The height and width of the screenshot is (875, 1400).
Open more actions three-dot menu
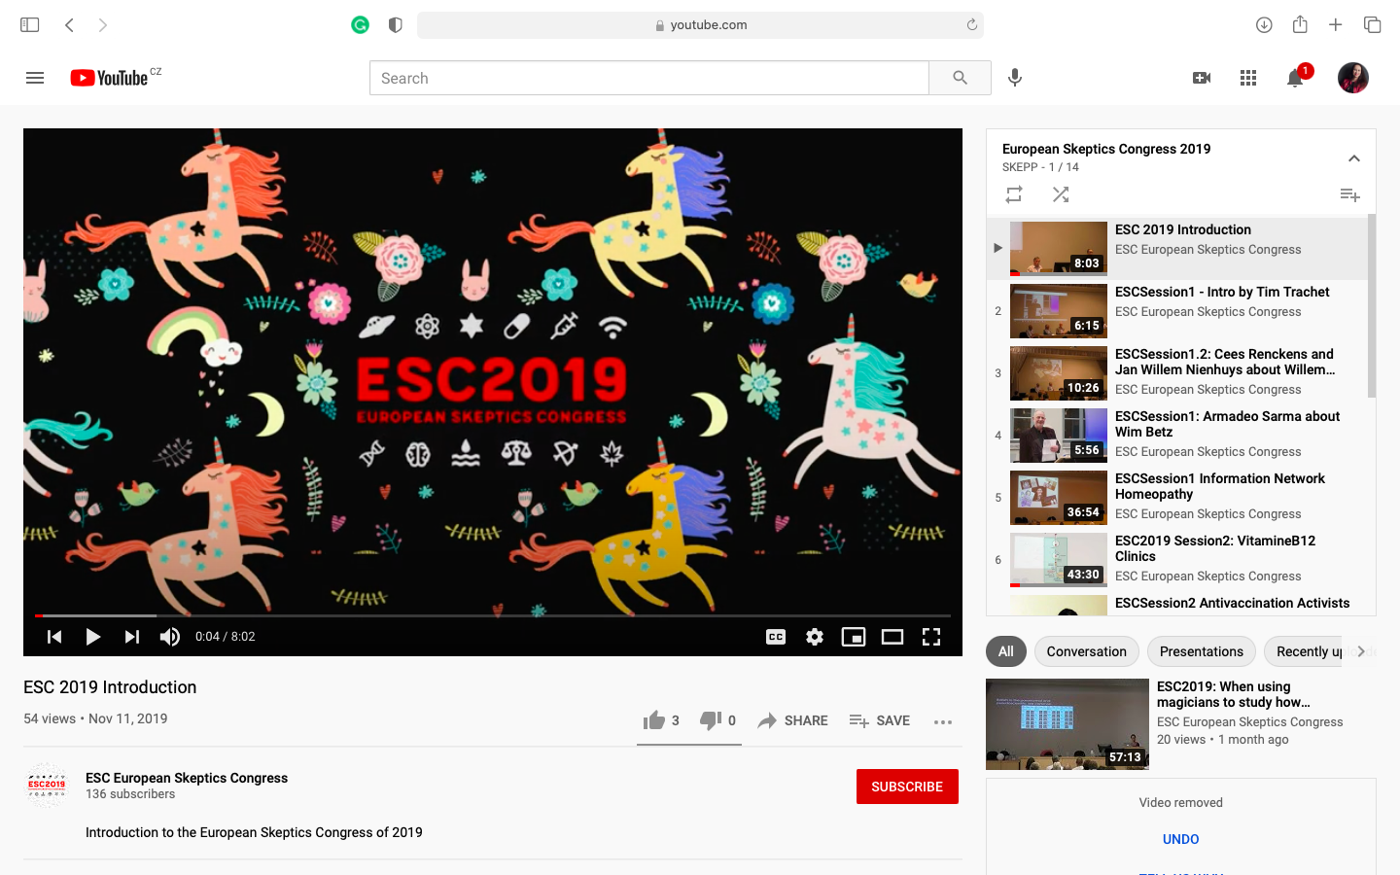(x=943, y=721)
